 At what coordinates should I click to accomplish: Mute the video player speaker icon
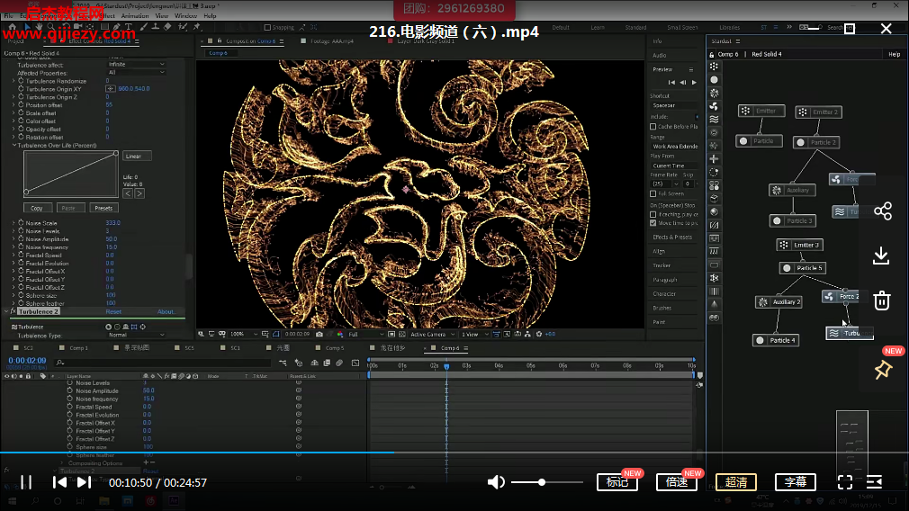pyautogui.click(x=496, y=482)
